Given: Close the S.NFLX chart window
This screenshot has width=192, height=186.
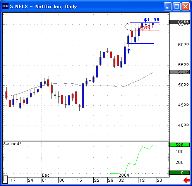Looking at the screenshot, I should pos(185,6).
